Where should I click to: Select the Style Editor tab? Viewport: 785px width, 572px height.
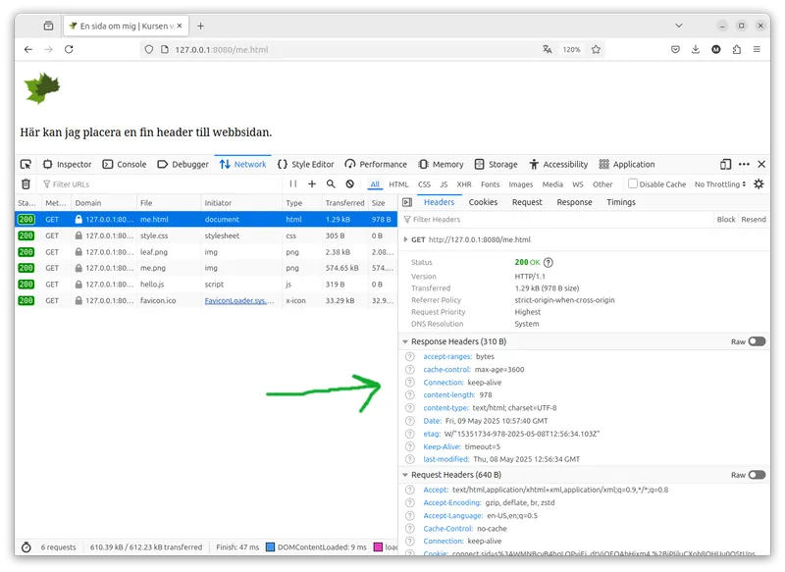pyautogui.click(x=305, y=164)
